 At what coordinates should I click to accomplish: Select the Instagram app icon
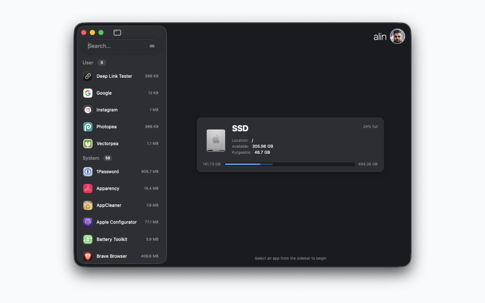click(x=88, y=110)
